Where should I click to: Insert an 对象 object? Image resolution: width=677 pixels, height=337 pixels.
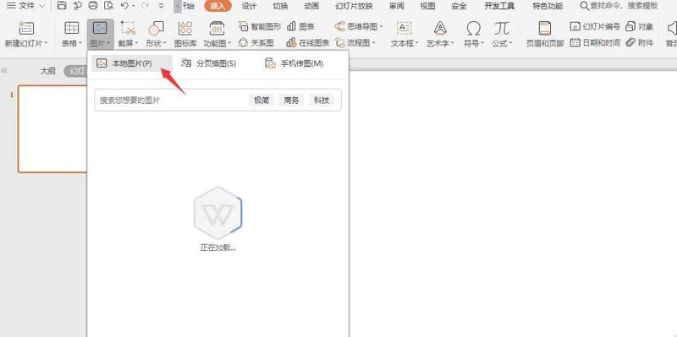(640, 26)
